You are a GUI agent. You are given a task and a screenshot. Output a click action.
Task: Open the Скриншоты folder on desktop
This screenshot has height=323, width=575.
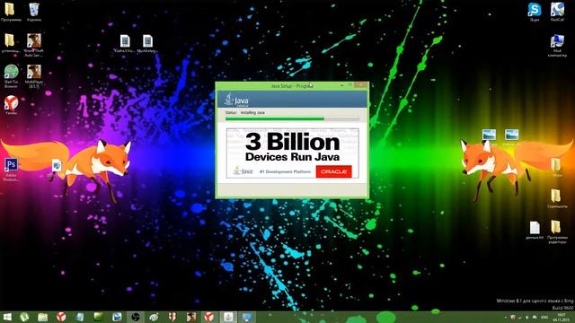click(557, 199)
